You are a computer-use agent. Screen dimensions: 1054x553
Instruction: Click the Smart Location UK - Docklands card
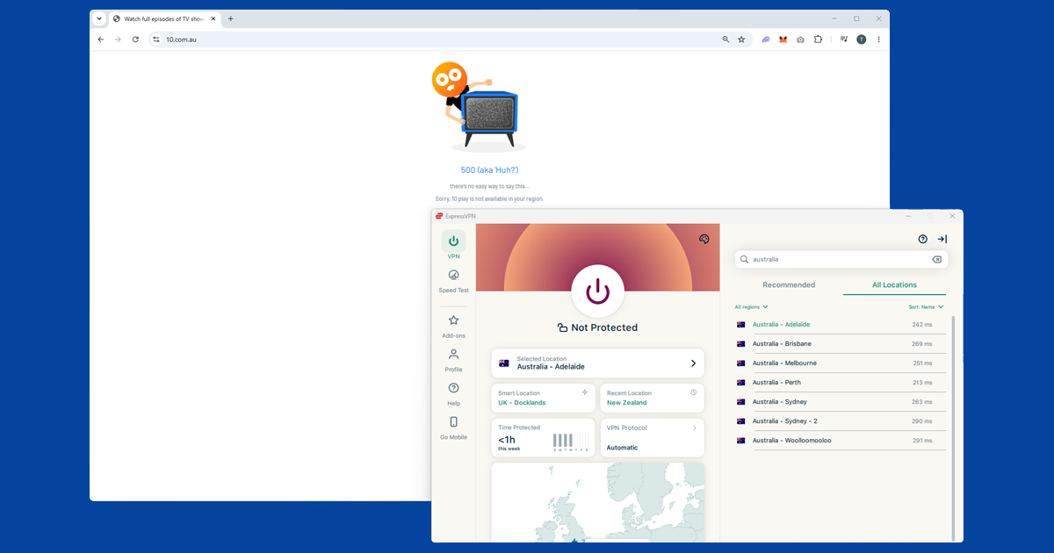(544, 398)
